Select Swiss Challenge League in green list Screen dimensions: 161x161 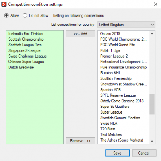click(x=28, y=56)
